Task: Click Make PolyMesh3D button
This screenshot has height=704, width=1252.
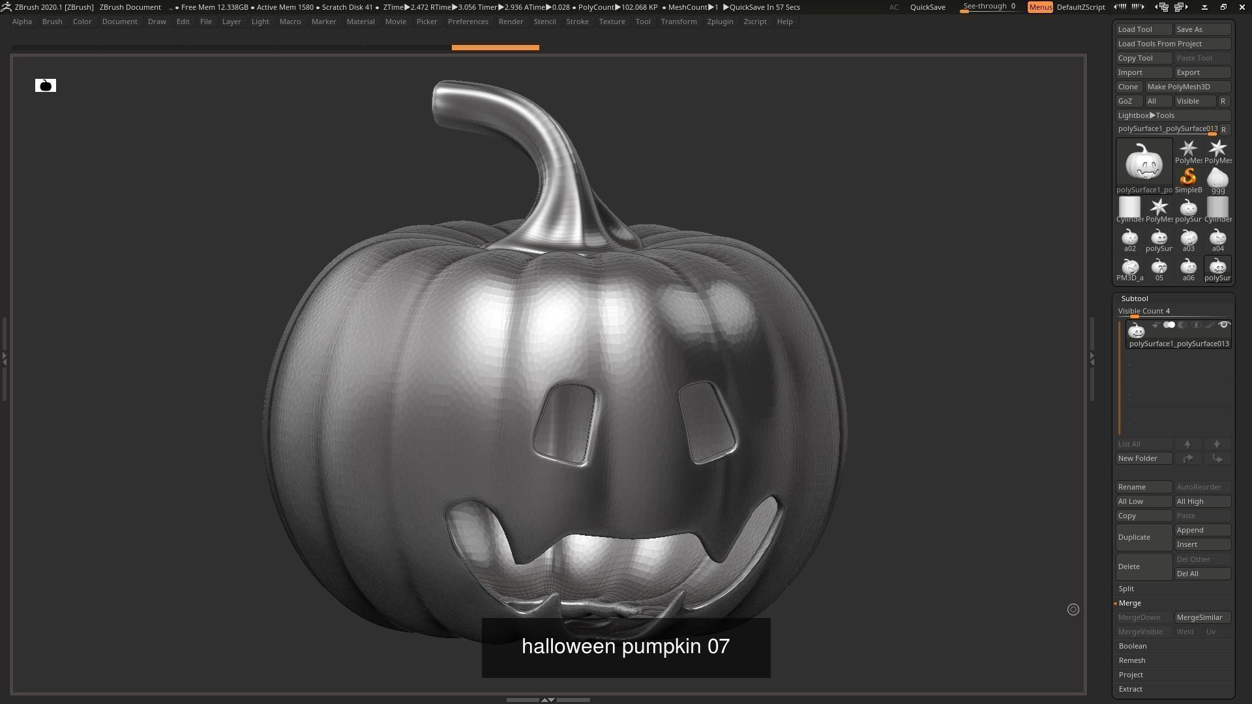Action: (x=1188, y=87)
